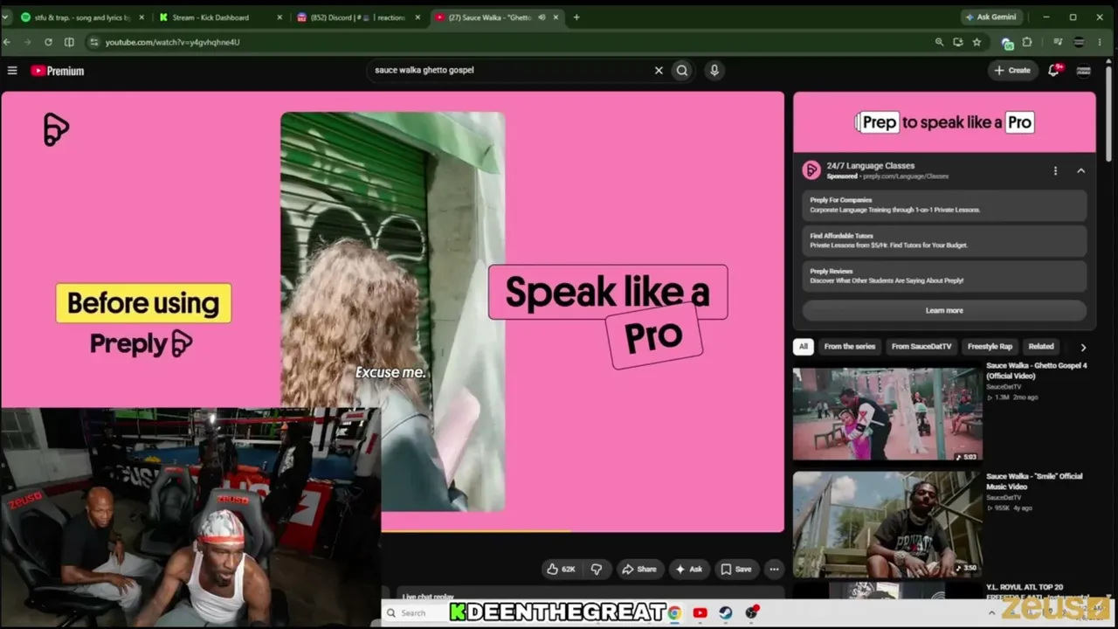Open Steam from the taskbar
Image resolution: width=1118 pixels, height=629 pixels.
725,613
